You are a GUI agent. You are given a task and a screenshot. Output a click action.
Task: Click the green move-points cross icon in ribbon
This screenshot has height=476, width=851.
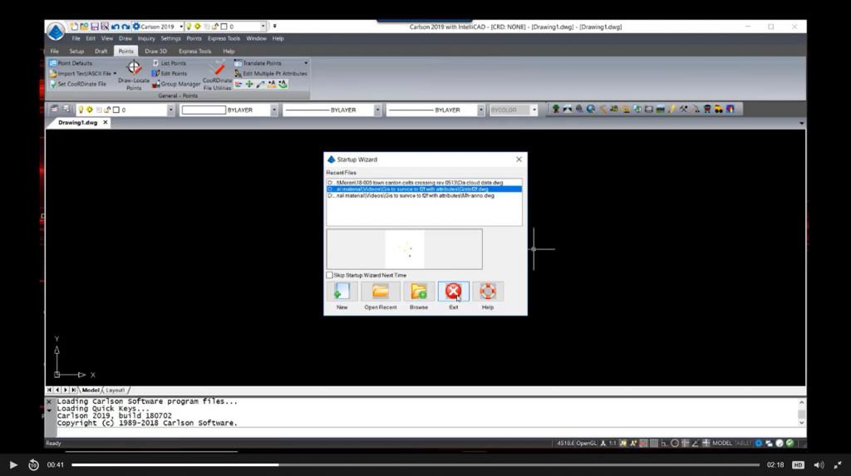pyautogui.click(x=249, y=84)
